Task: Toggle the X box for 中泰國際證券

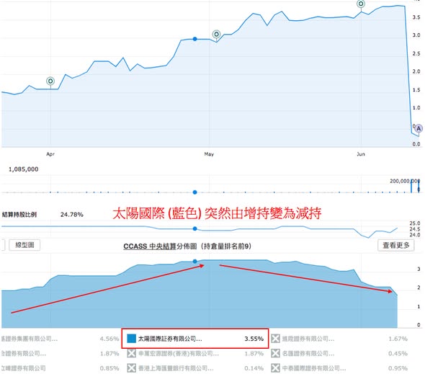Action: [275, 368]
